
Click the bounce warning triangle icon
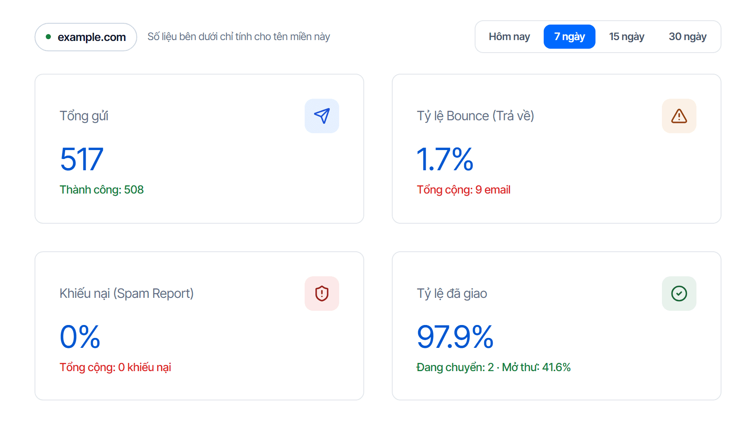tap(679, 116)
